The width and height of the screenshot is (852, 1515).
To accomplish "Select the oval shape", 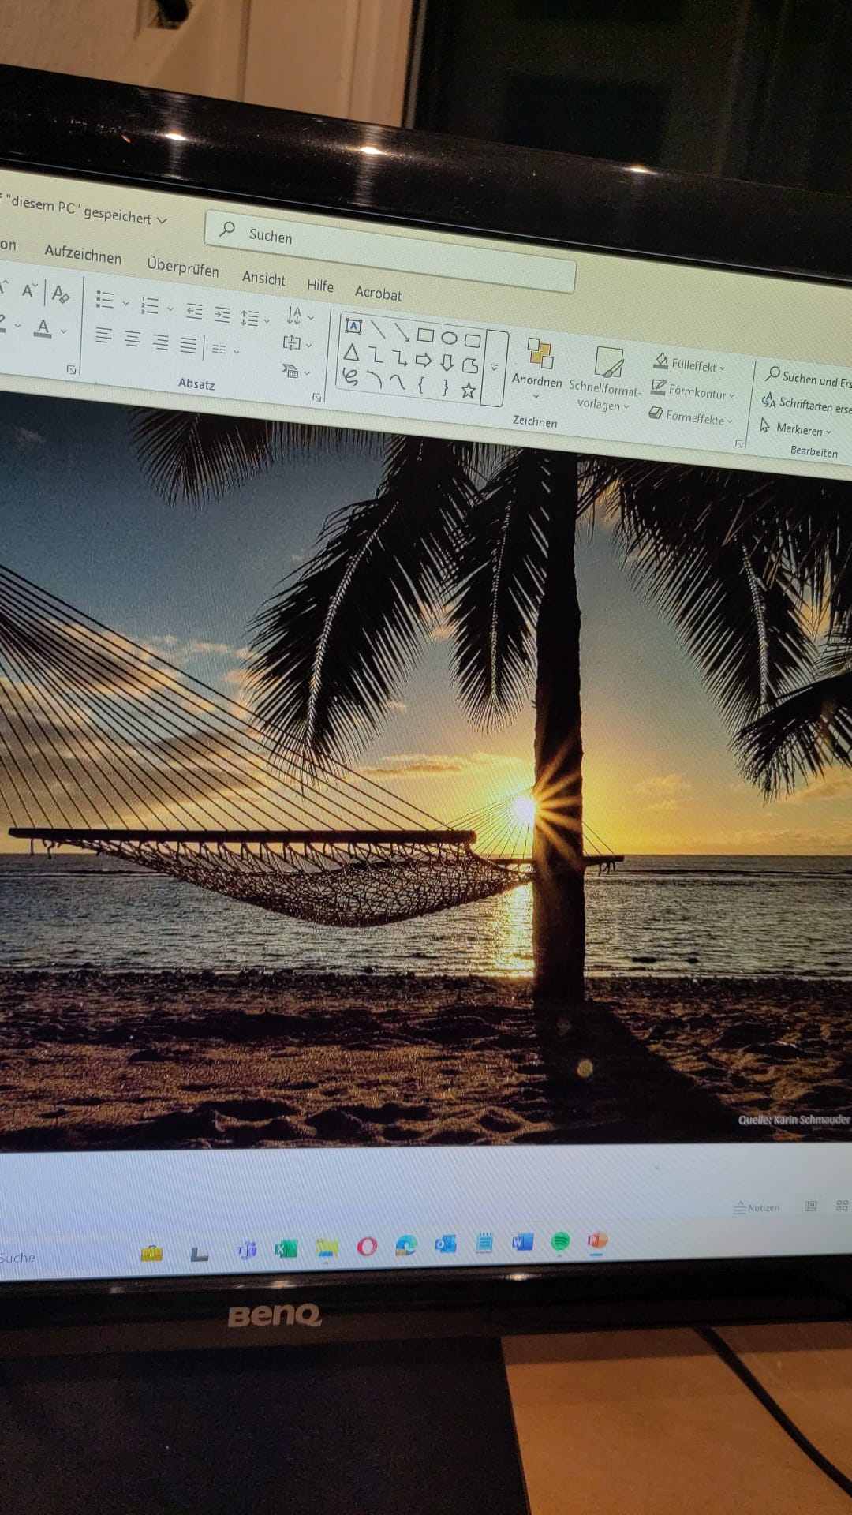I will tap(449, 338).
